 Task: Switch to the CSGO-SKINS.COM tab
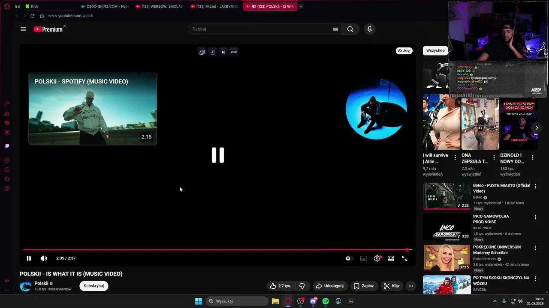105,6
